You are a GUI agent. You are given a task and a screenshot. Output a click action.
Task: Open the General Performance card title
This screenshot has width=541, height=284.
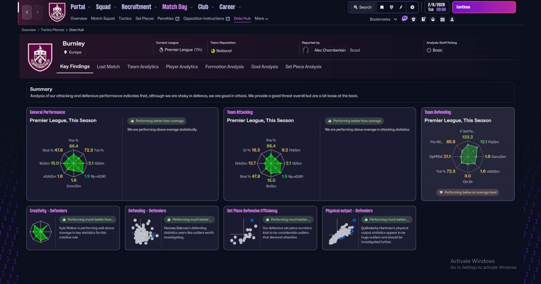(x=47, y=112)
